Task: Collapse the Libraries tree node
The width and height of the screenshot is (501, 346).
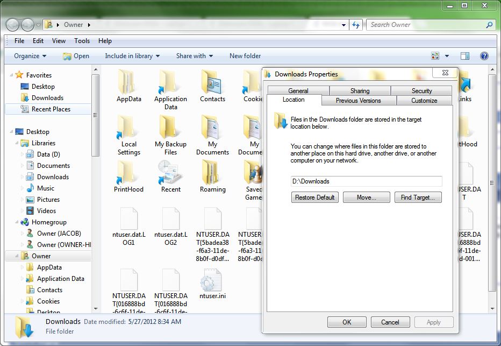Action: tap(17, 143)
